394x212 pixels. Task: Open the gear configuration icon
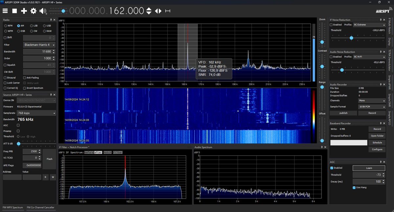(x=33, y=11)
